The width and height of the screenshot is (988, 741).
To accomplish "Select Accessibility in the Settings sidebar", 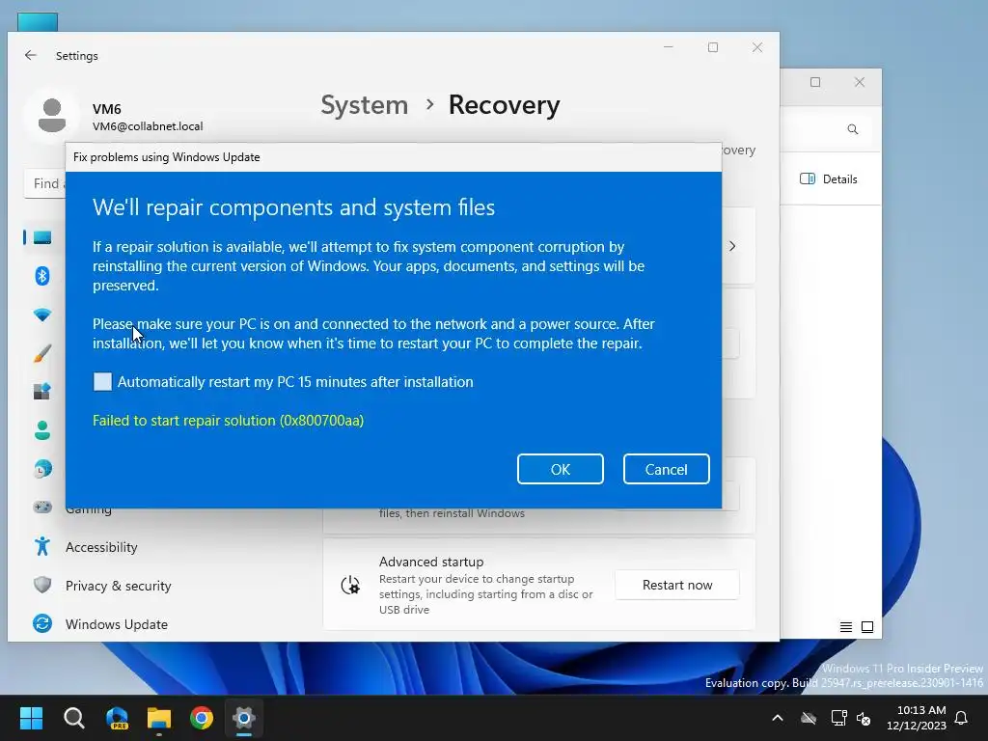I will [x=100, y=547].
